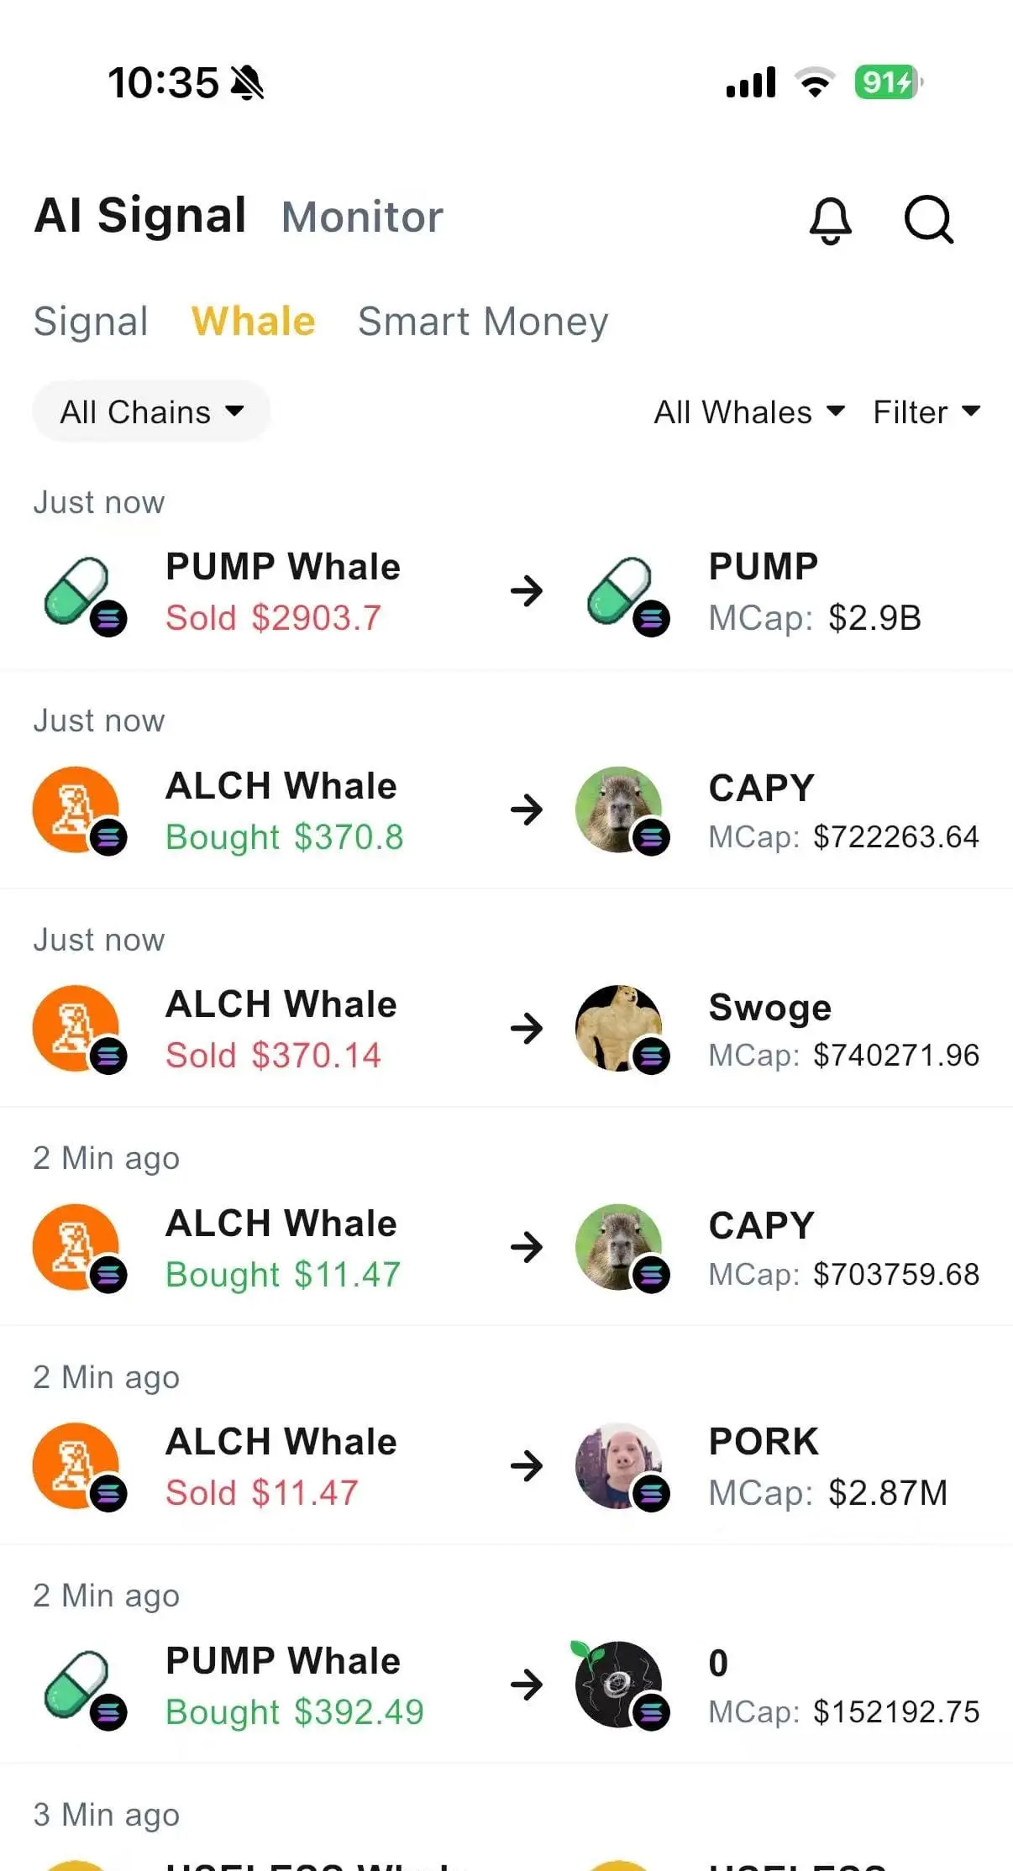
Task: Tap the search magnifier icon
Action: (928, 219)
